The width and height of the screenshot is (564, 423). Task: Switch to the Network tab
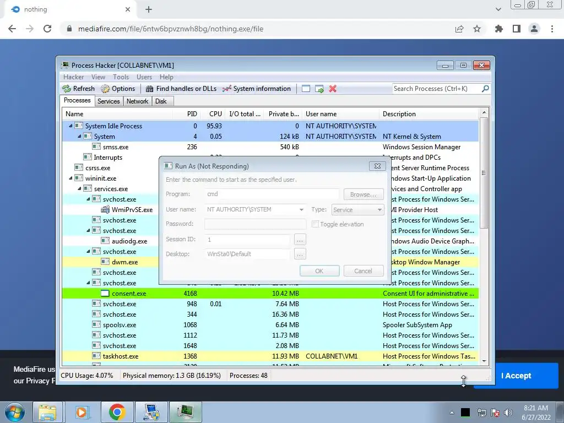tap(137, 101)
